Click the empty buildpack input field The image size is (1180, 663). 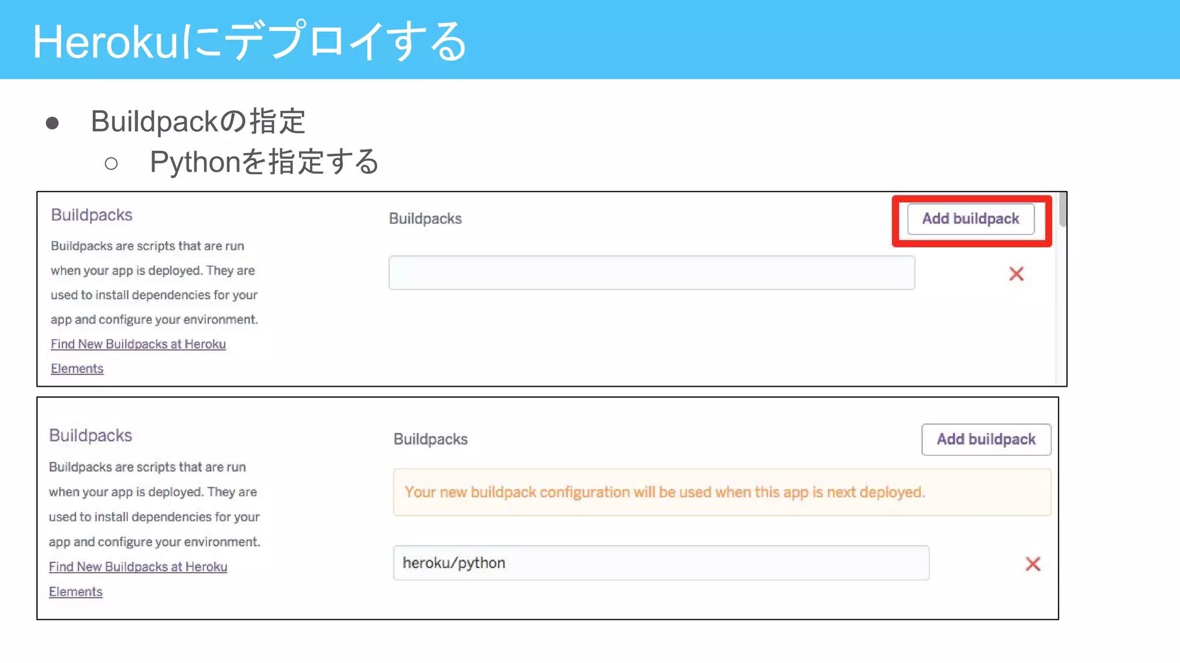[x=652, y=273]
